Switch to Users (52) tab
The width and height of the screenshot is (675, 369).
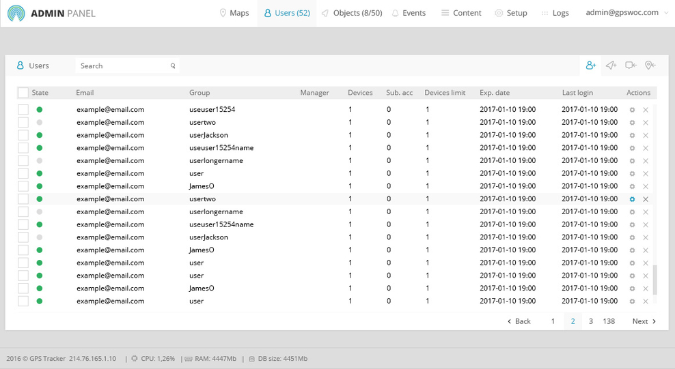pyautogui.click(x=287, y=14)
